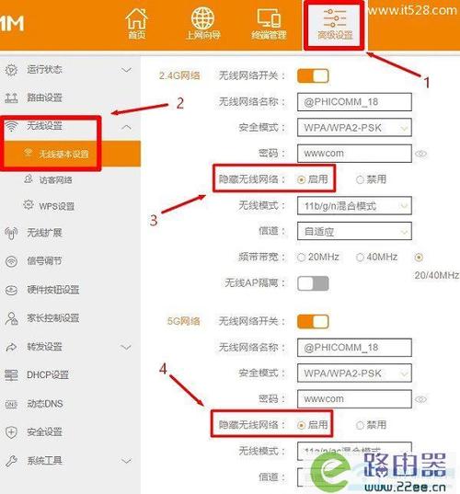Open the 路由设置 menu item
This screenshot has height=494, width=460.
44,98
